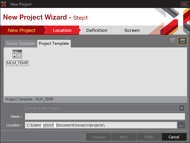Click the Finish button
The height and width of the screenshot is (143, 190).
click(x=149, y=137)
